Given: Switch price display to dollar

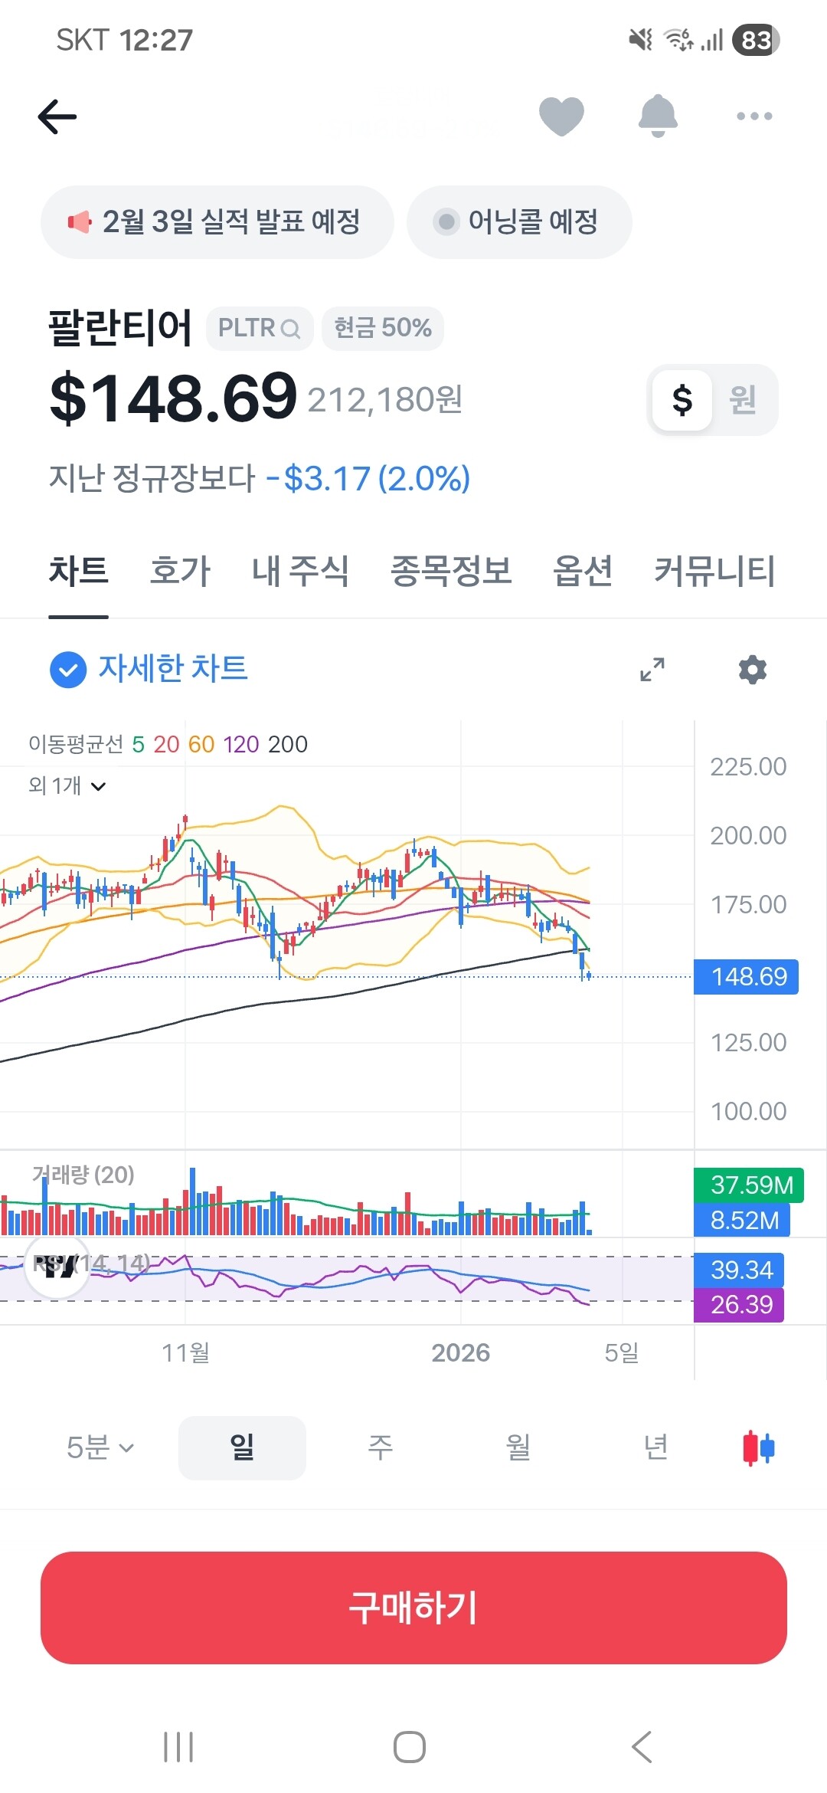Looking at the screenshot, I should pos(682,400).
